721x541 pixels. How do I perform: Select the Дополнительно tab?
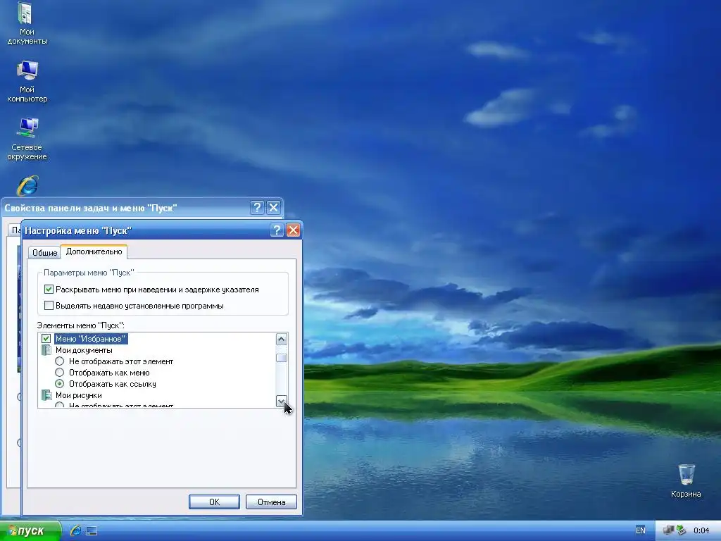pos(94,251)
